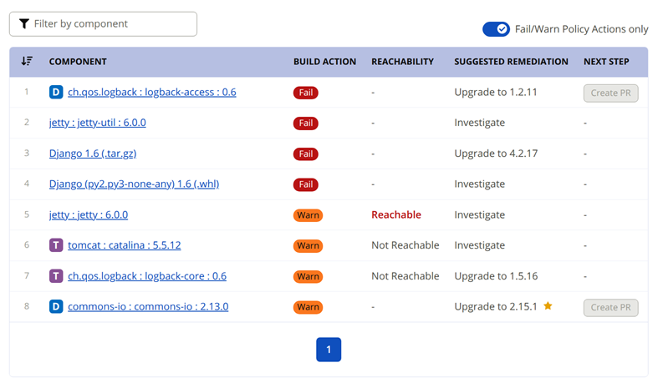Open commons-io : commons-io : 2.13.0 link
The height and width of the screenshot is (388, 663).
click(x=148, y=306)
